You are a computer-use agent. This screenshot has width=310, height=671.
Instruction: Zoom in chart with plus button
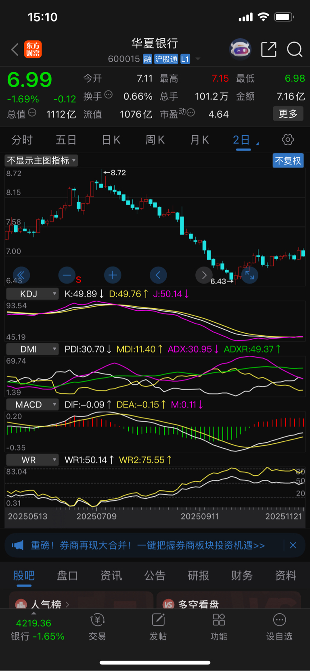tap(113, 275)
